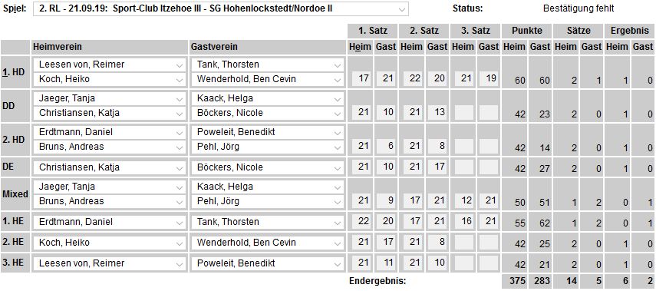
Task: Click the 1. Satz column header
Action: pos(372,31)
